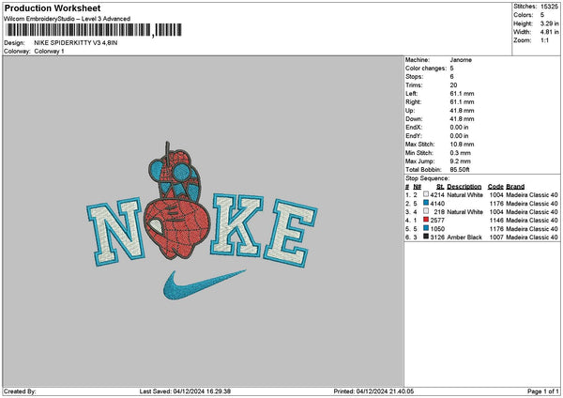Pick the red swatch beside 2577
The image size is (563, 398).
point(426,220)
